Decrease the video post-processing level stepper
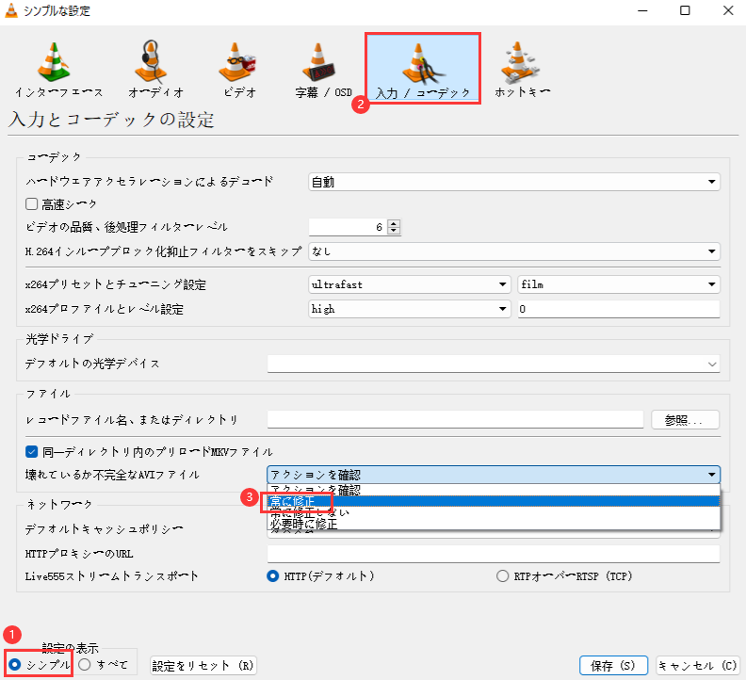 pyautogui.click(x=394, y=231)
